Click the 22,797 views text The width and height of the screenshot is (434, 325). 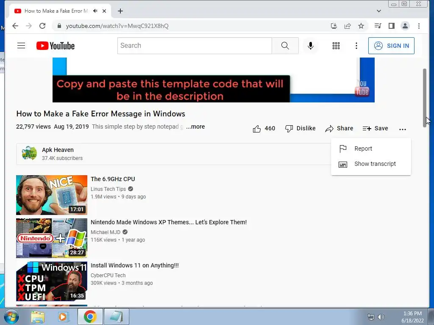pos(33,127)
